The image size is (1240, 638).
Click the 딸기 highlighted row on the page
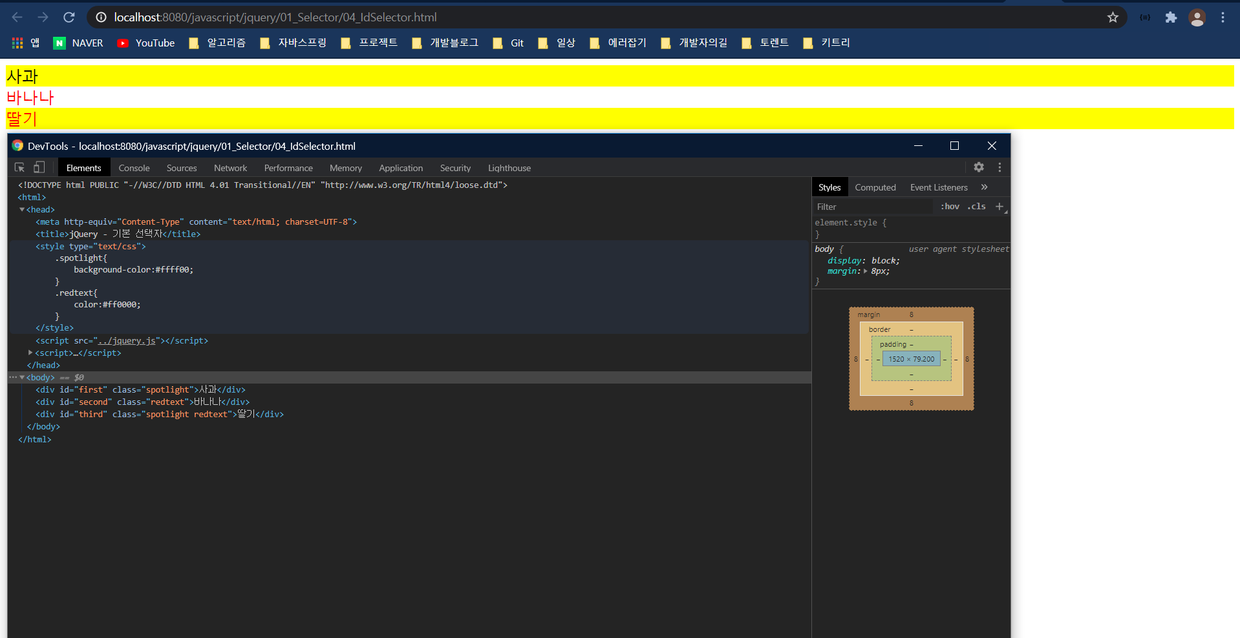click(620, 119)
